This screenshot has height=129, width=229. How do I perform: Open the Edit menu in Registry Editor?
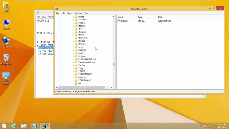(63, 13)
